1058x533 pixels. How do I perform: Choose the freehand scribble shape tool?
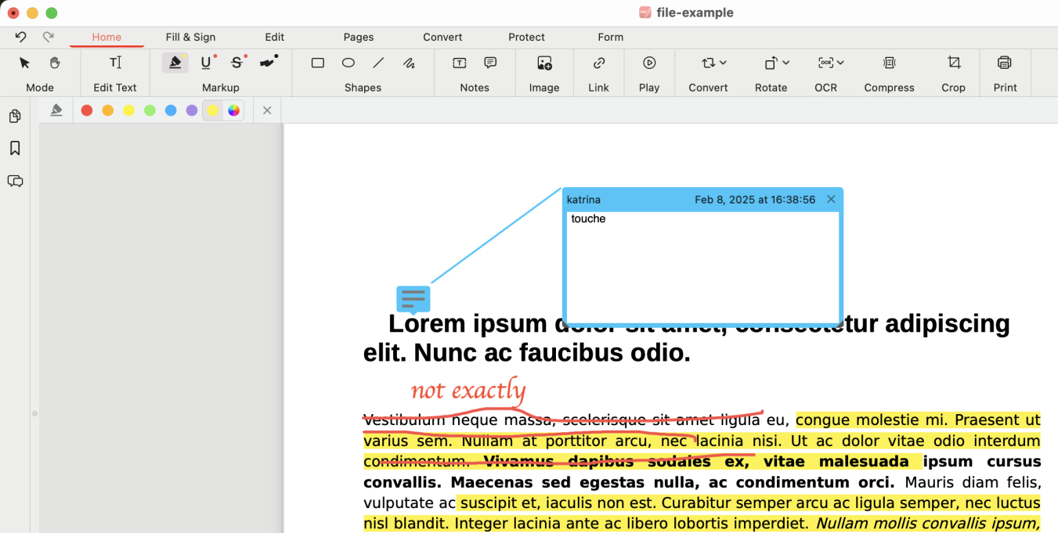pos(409,63)
